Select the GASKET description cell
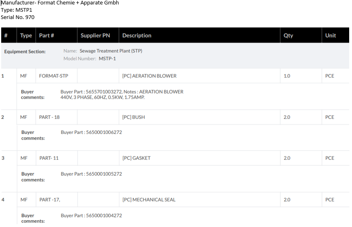 click(136, 158)
